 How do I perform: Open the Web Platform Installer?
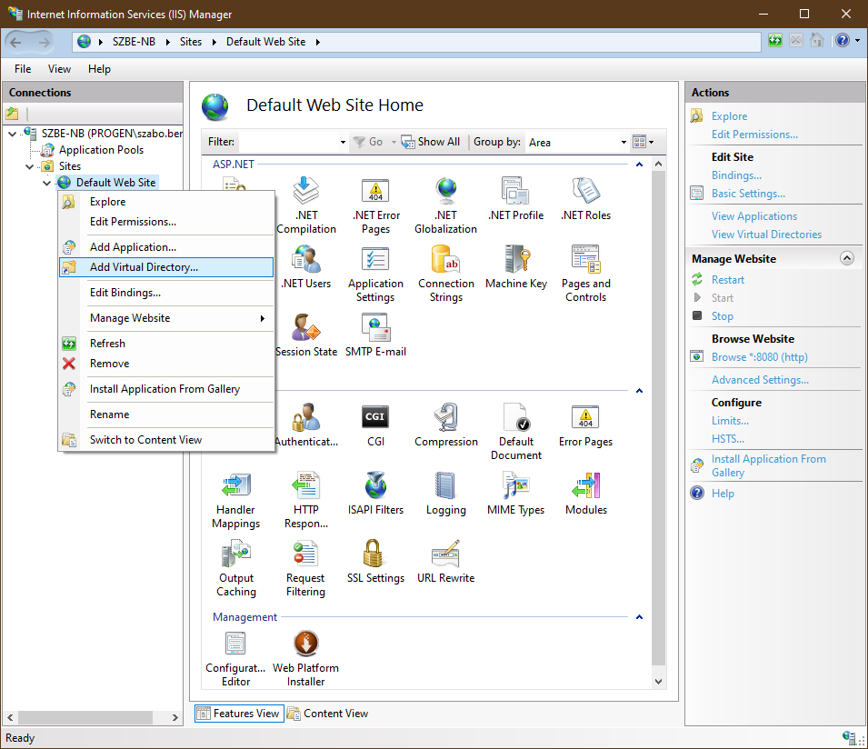[306, 658]
